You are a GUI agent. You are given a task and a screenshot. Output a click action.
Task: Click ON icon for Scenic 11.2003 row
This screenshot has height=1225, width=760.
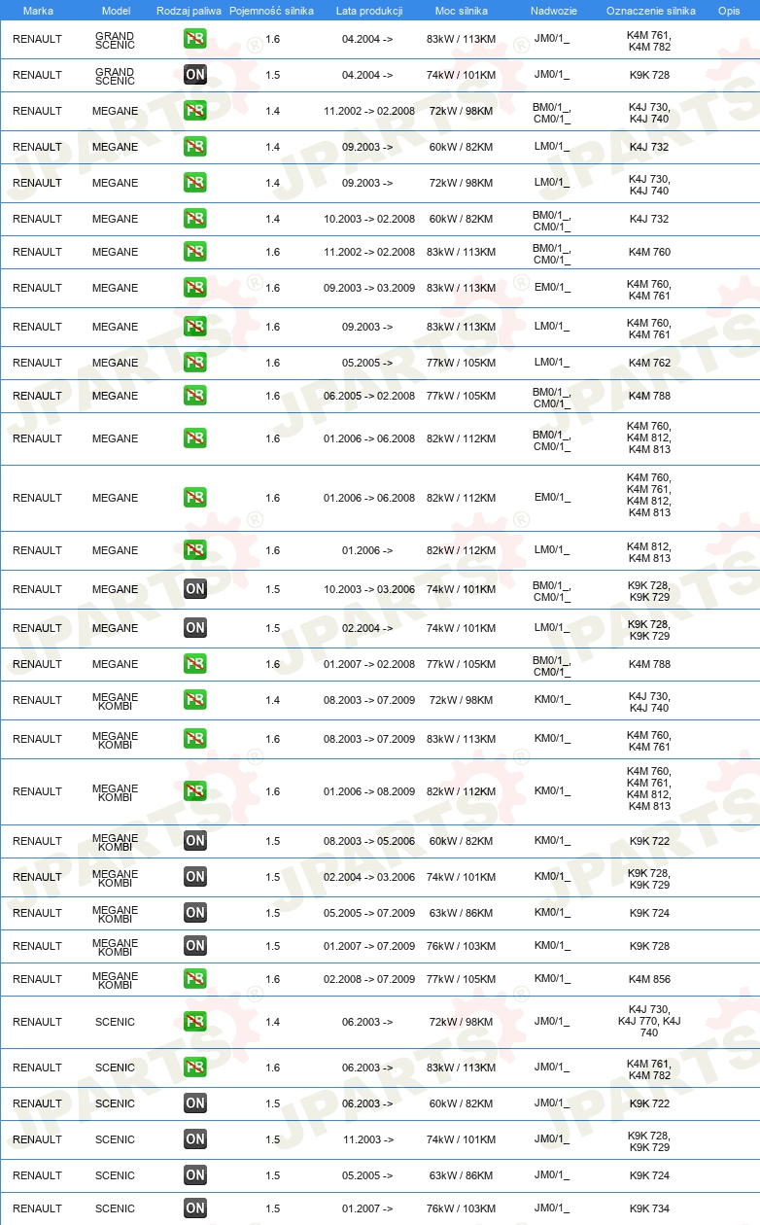tap(194, 1139)
